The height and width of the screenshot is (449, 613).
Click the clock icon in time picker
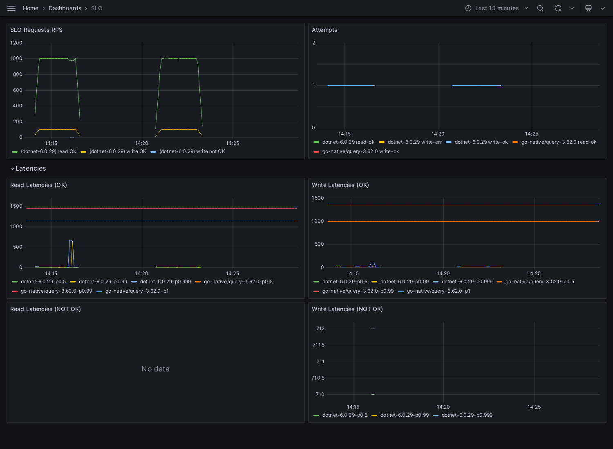(468, 8)
